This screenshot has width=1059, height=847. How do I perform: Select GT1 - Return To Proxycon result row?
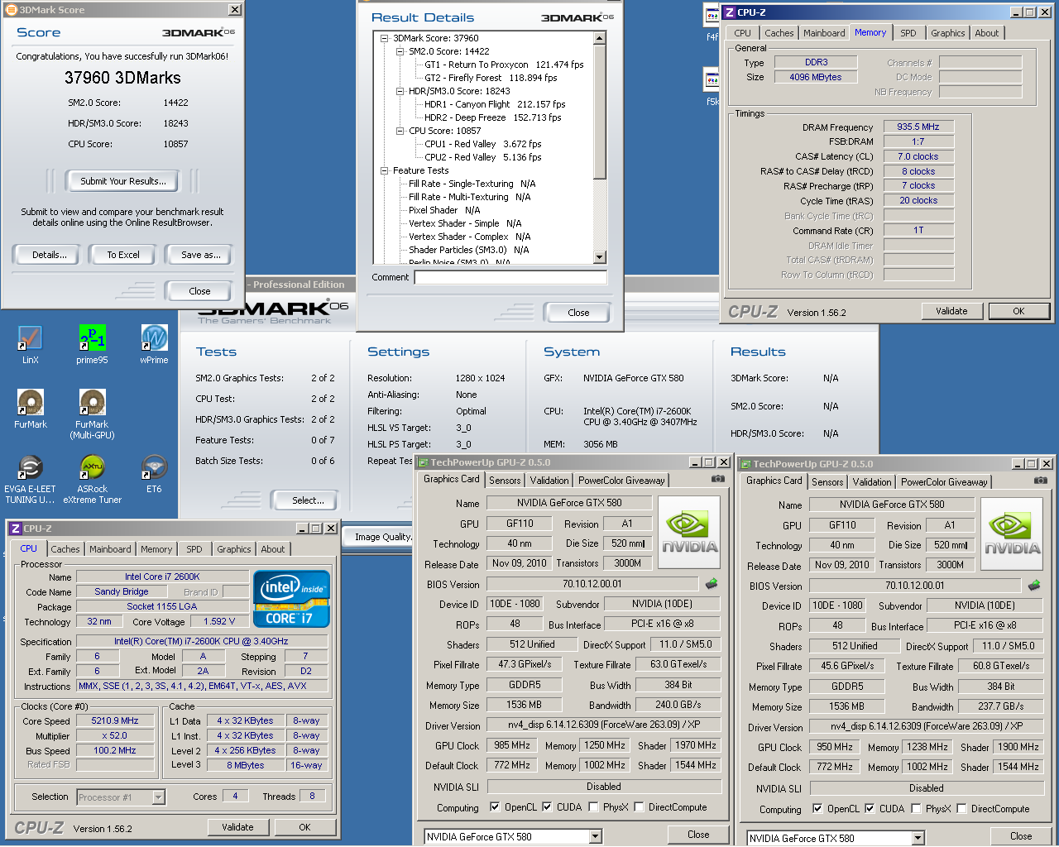click(x=504, y=65)
